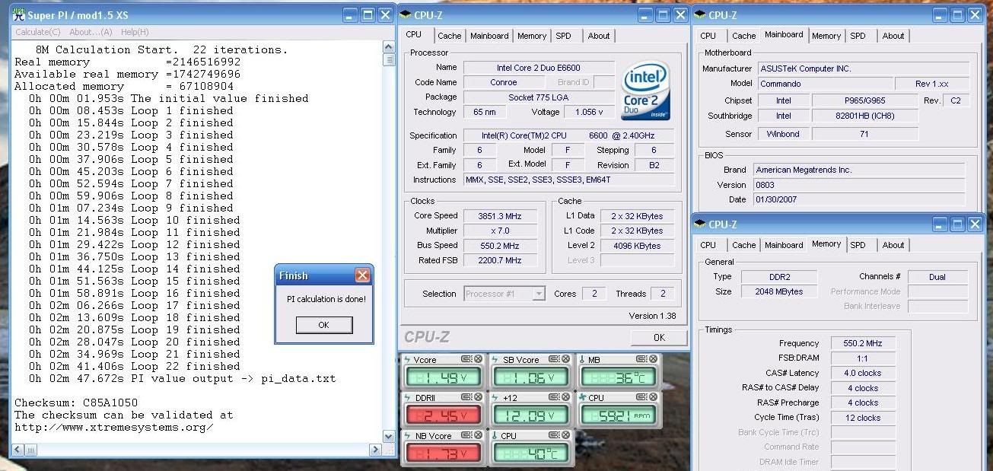Close the SB Vcore gadget
The image size is (993, 471).
pyautogui.click(x=565, y=359)
